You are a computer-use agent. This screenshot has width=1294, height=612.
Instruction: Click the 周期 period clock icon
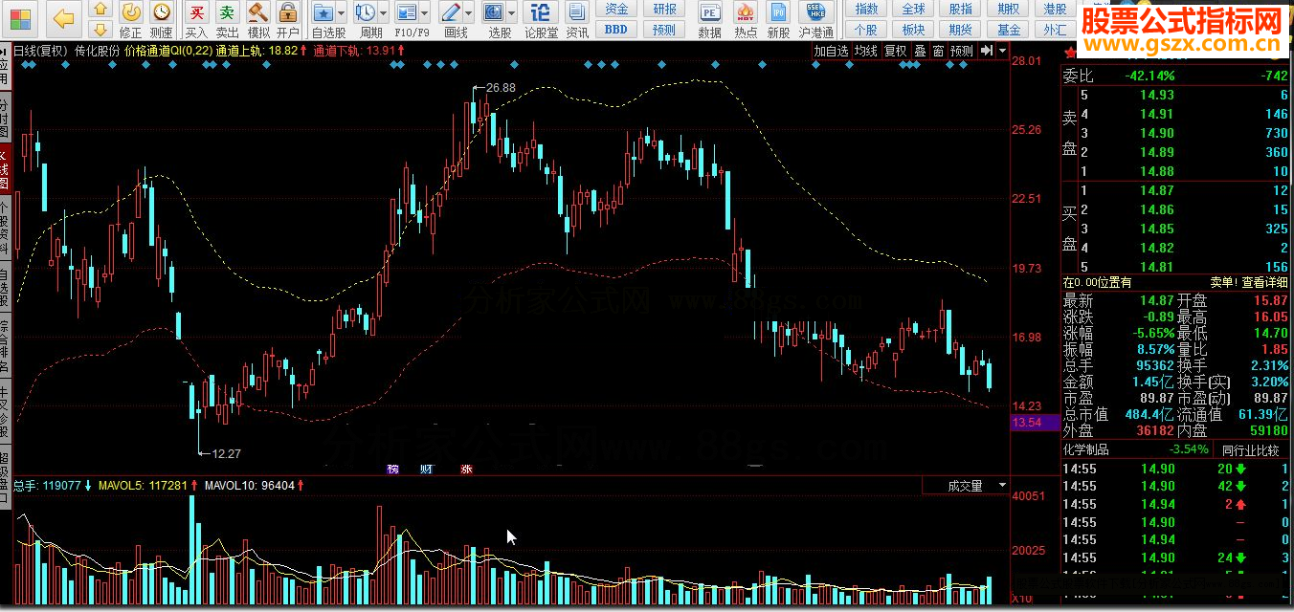coord(366,12)
